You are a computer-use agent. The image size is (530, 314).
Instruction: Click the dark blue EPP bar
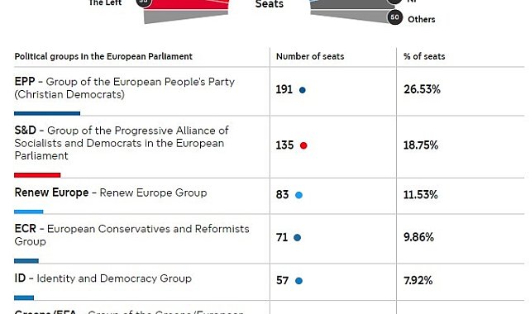point(47,113)
